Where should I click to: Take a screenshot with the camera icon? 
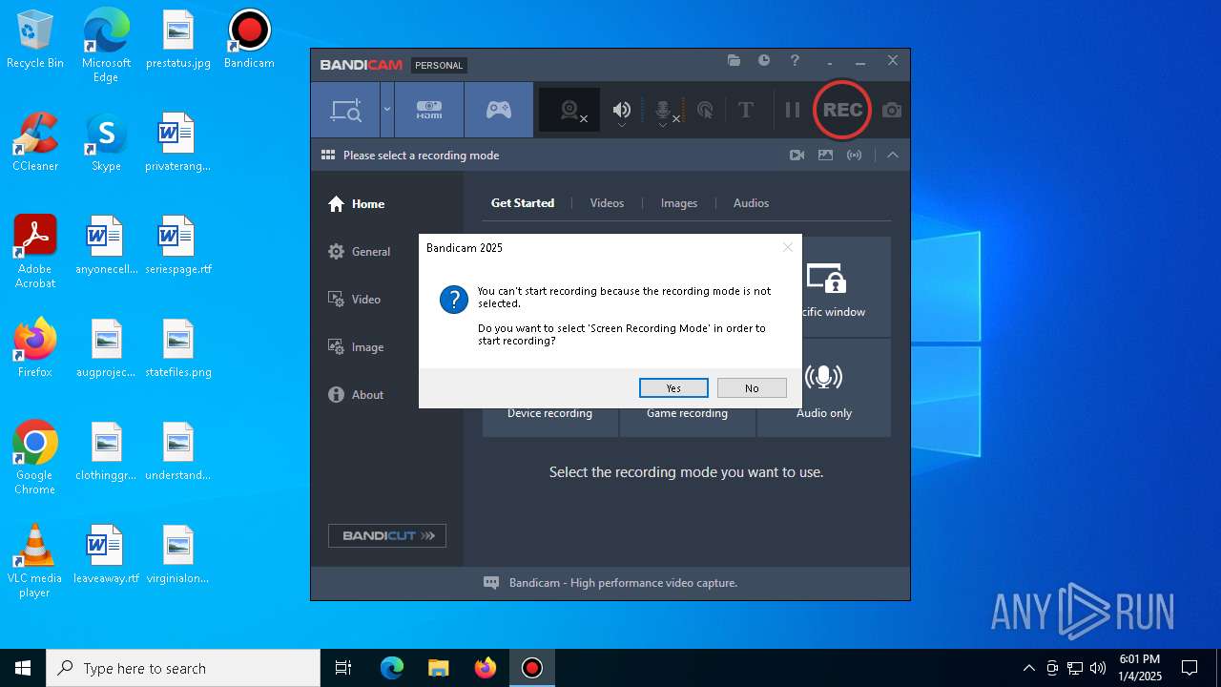coord(892,111)
